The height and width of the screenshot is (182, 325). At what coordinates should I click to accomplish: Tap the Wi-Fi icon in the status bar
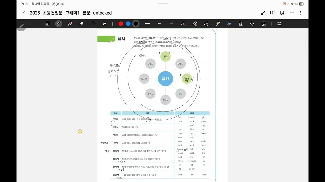[x=296, y=4]
